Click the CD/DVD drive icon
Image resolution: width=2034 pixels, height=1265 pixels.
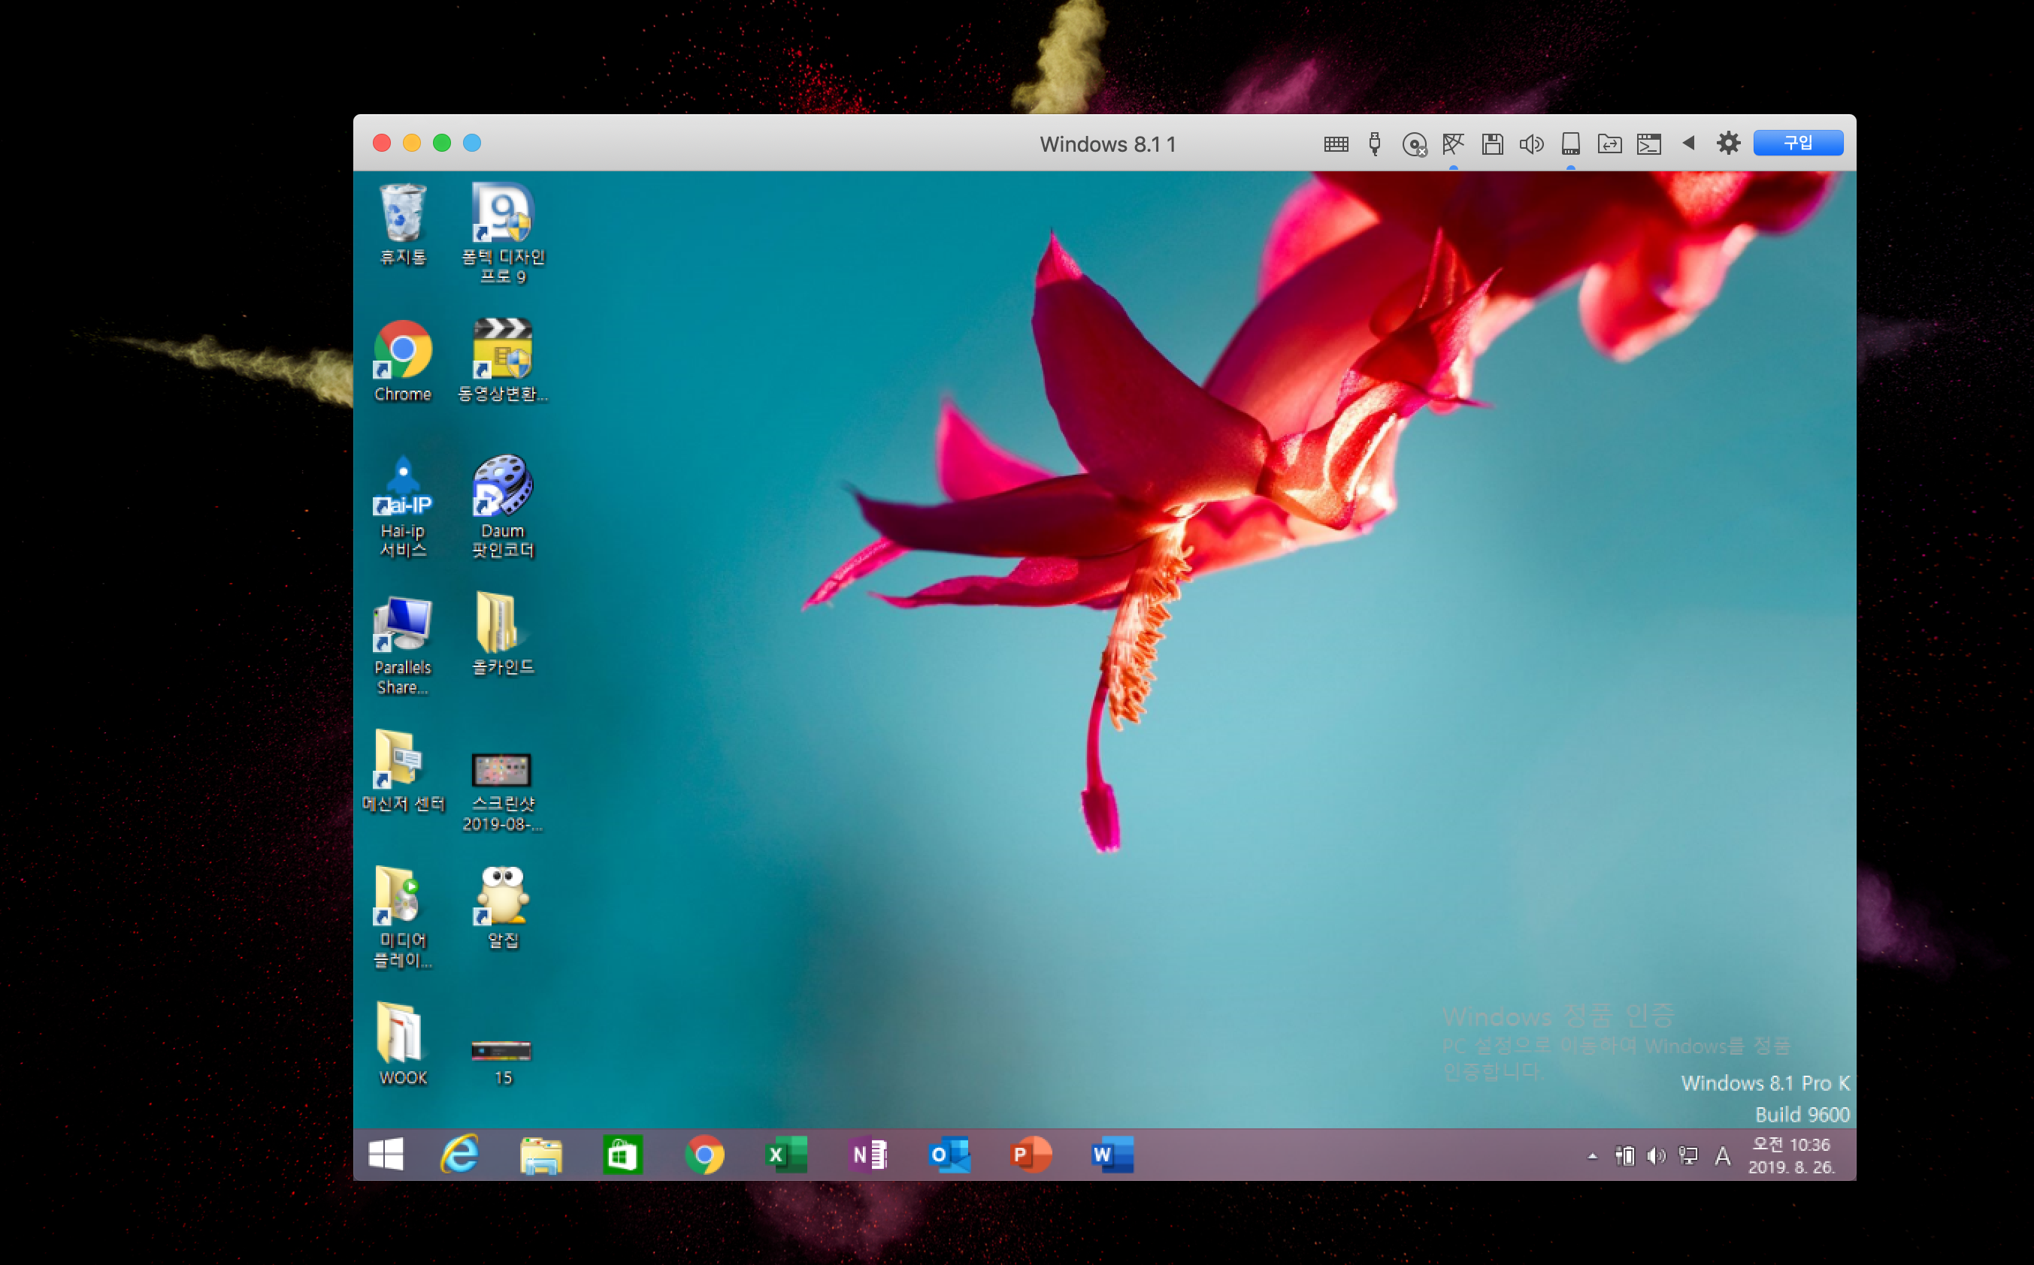tap(1414, 144)
